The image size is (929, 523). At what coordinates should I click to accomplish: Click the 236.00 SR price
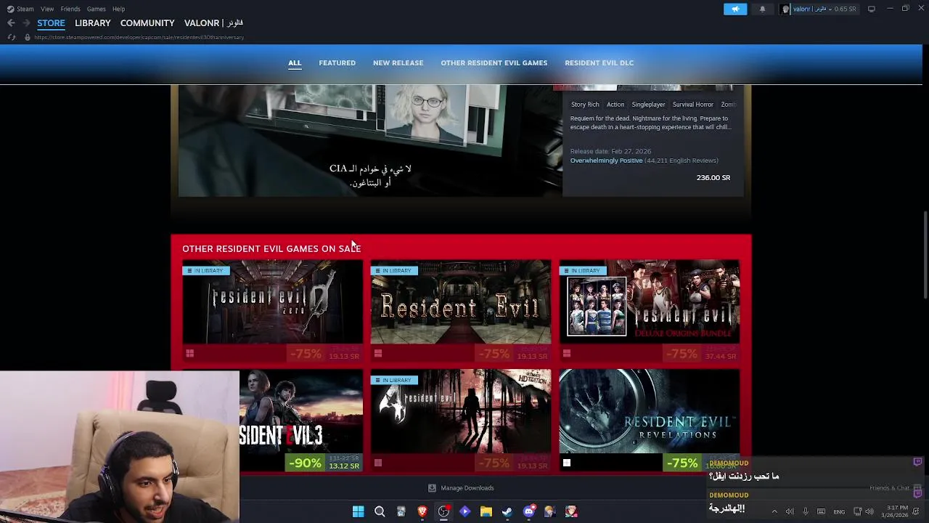(713, 177)
